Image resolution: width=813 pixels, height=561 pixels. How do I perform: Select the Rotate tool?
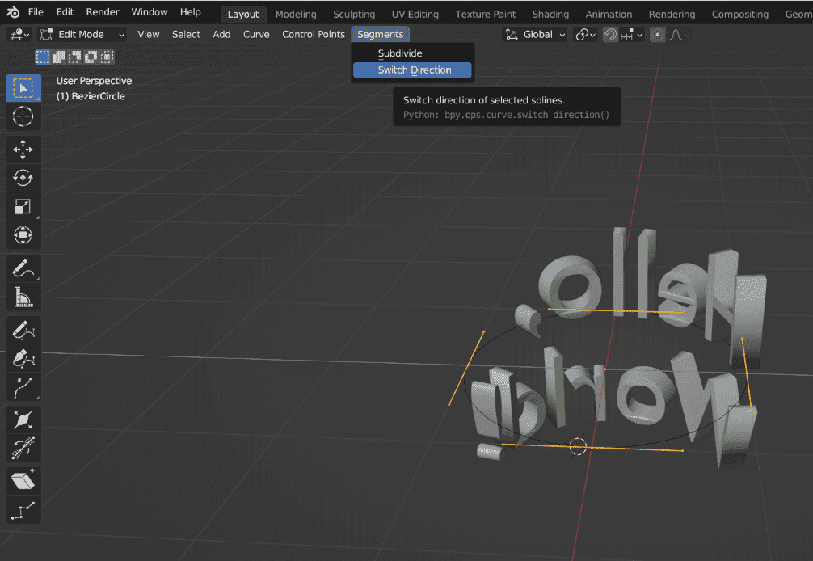(23, 178)
